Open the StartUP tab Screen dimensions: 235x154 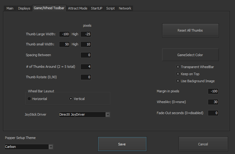point(97,8)
